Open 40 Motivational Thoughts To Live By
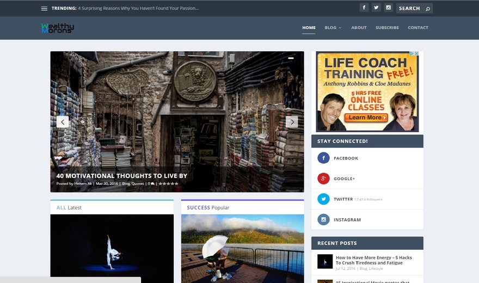The image size is (479, 283). tap(121, 176)
